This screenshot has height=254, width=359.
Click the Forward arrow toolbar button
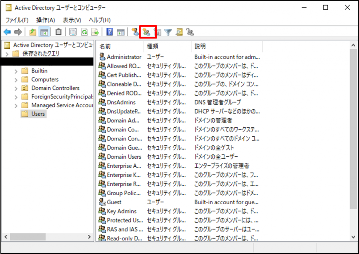click(x=18, y=32)
